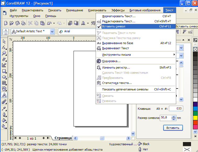Click the Cut scissors icon

point(30,23)
